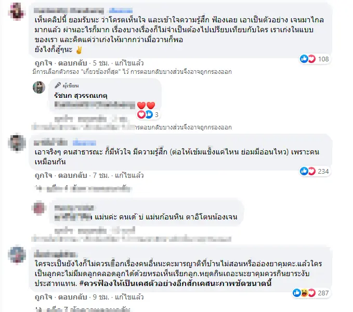Open the author name รัชนก สุวรรณเกตุ

(x=81, y=96)
